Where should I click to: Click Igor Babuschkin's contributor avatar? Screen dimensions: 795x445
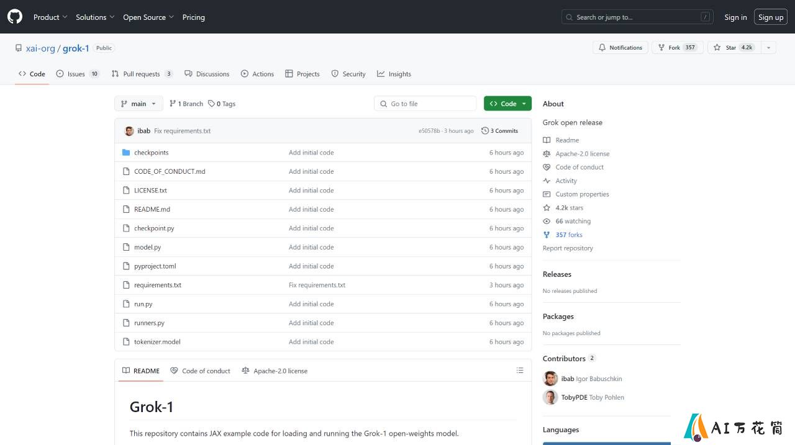click(x=550, y=379)
